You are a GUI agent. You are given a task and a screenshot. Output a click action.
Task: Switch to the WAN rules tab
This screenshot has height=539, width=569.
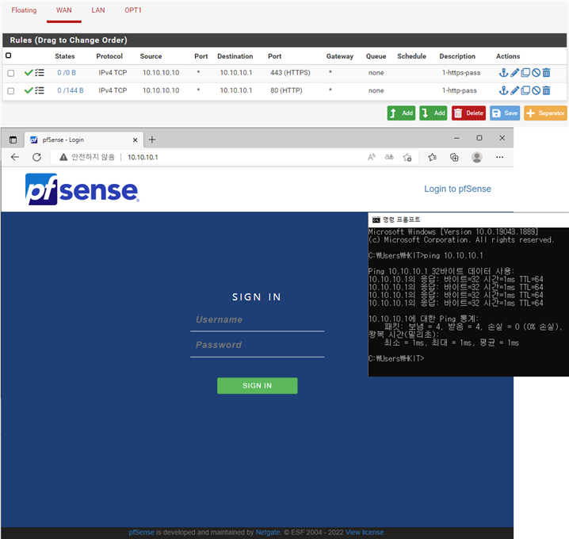pos(64,10)
